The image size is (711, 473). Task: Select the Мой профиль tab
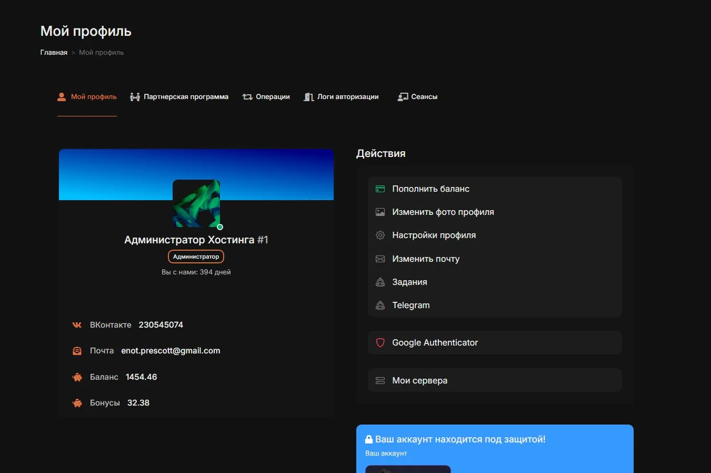click(x=87, y=97)
